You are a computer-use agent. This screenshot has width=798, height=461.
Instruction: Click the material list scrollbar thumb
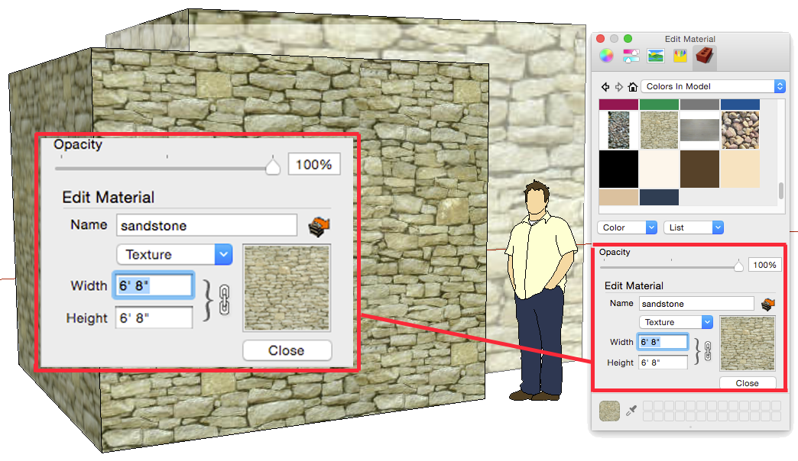pyautogui.click(x=780, y=191)
